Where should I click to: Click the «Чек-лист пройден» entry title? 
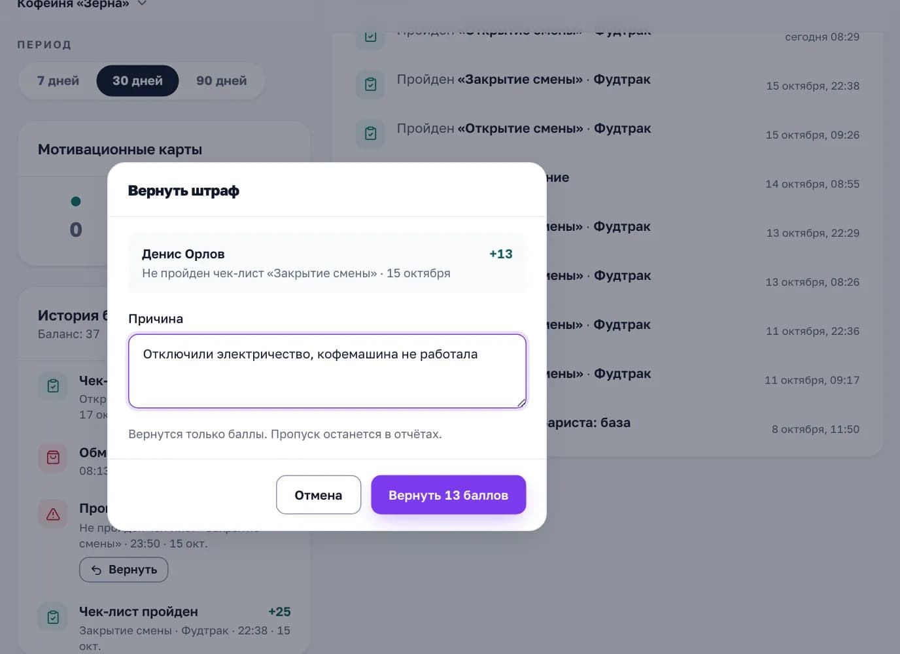click(139, 611)
